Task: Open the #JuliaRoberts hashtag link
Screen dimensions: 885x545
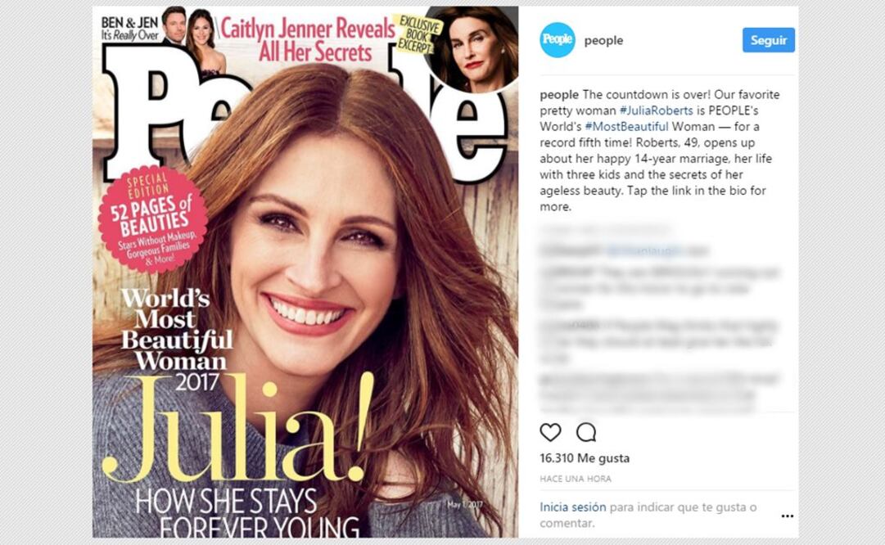Action: (x=656, y=110)
